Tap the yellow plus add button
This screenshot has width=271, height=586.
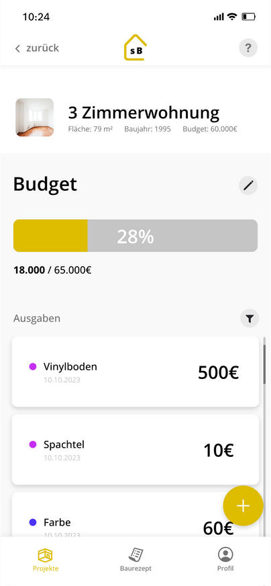point(243,505)
